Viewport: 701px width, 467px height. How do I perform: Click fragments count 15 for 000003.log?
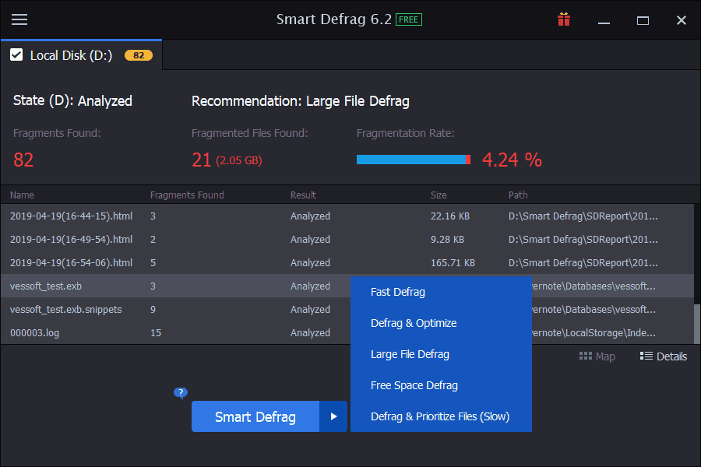(x=156, y=333)
